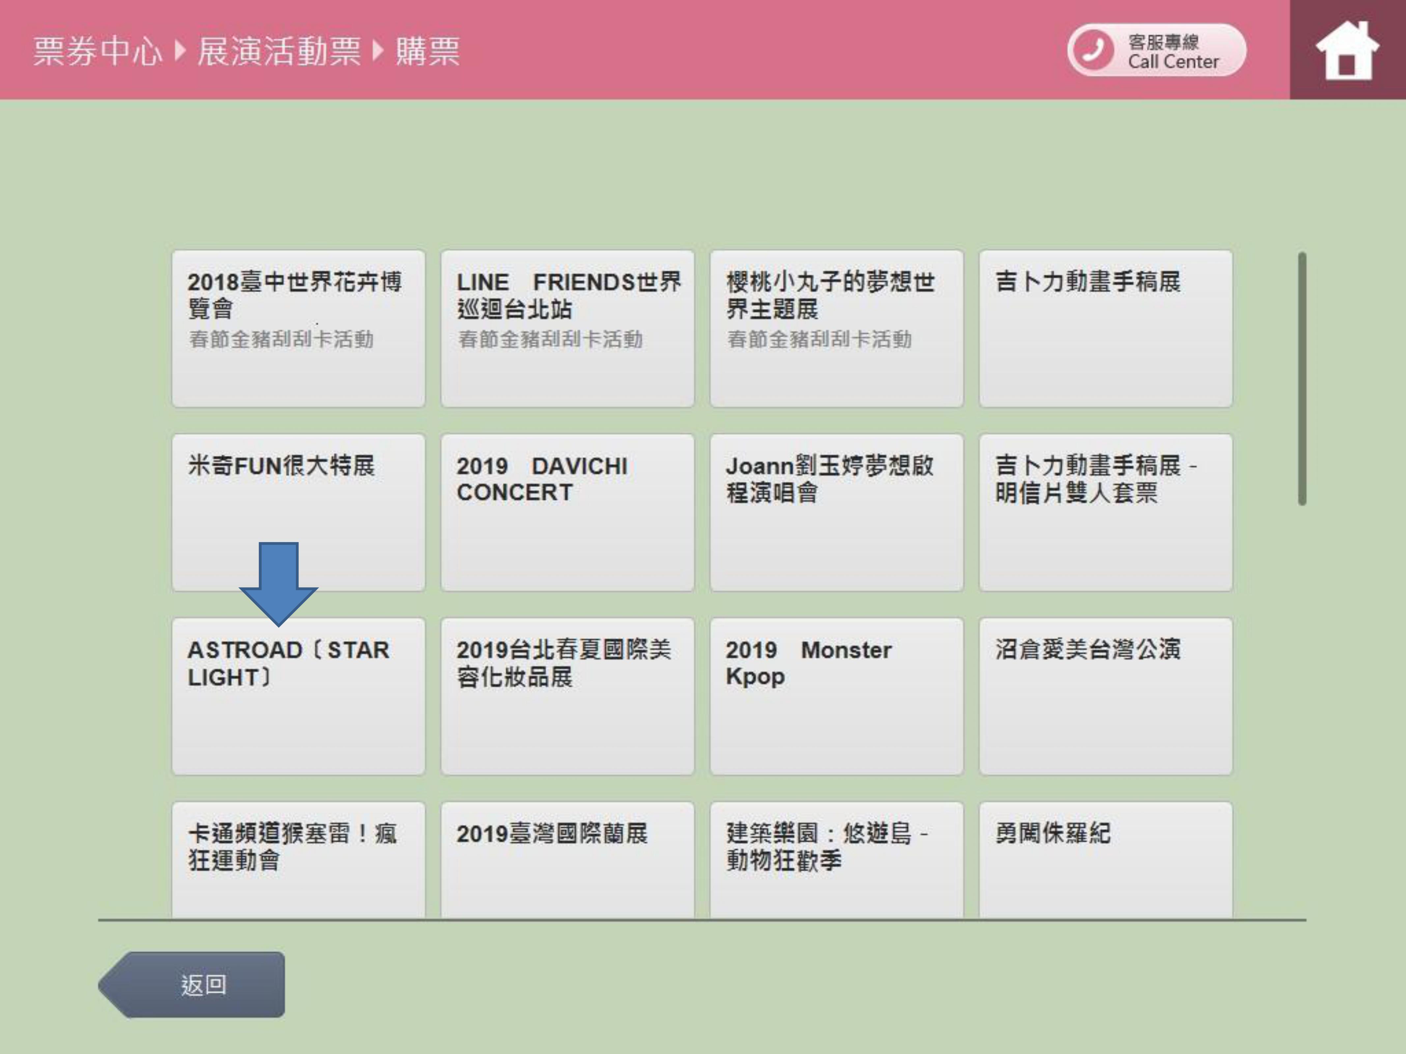Image resolution: width=1406 pixels, height=1054 pixels.
Task: Select Joann劉玉婷夢想啟程演唱會
Action: coord(837,513)
